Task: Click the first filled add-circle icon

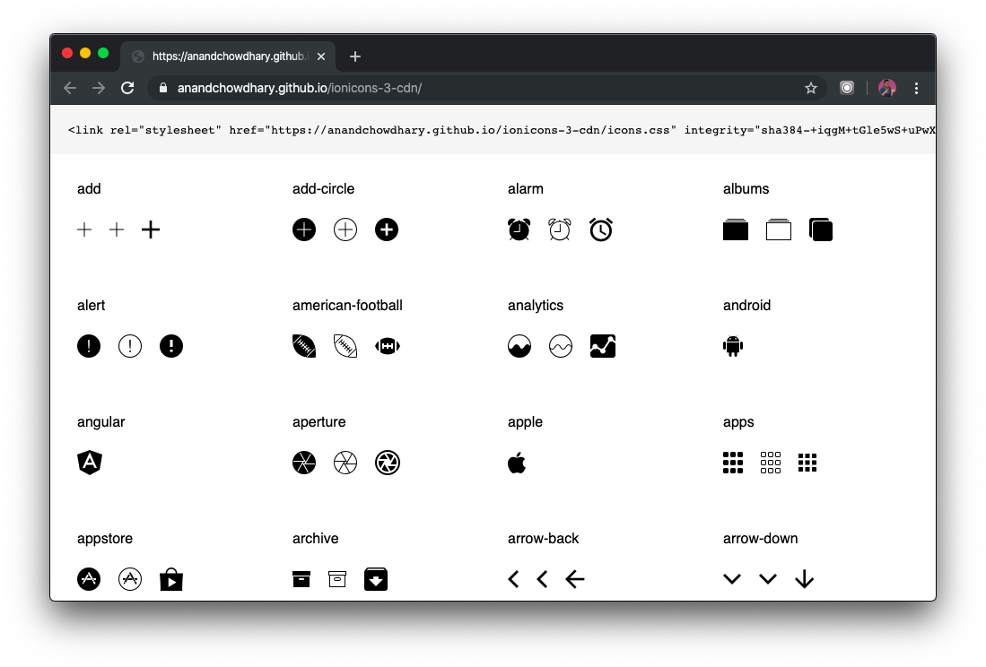Action: pyautogui.click(x=304, y=230)
